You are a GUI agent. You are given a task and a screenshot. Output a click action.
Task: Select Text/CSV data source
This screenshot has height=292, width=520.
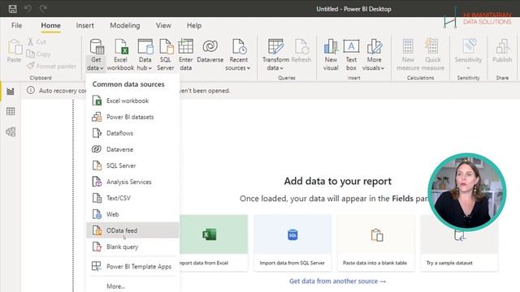(132, 198)
